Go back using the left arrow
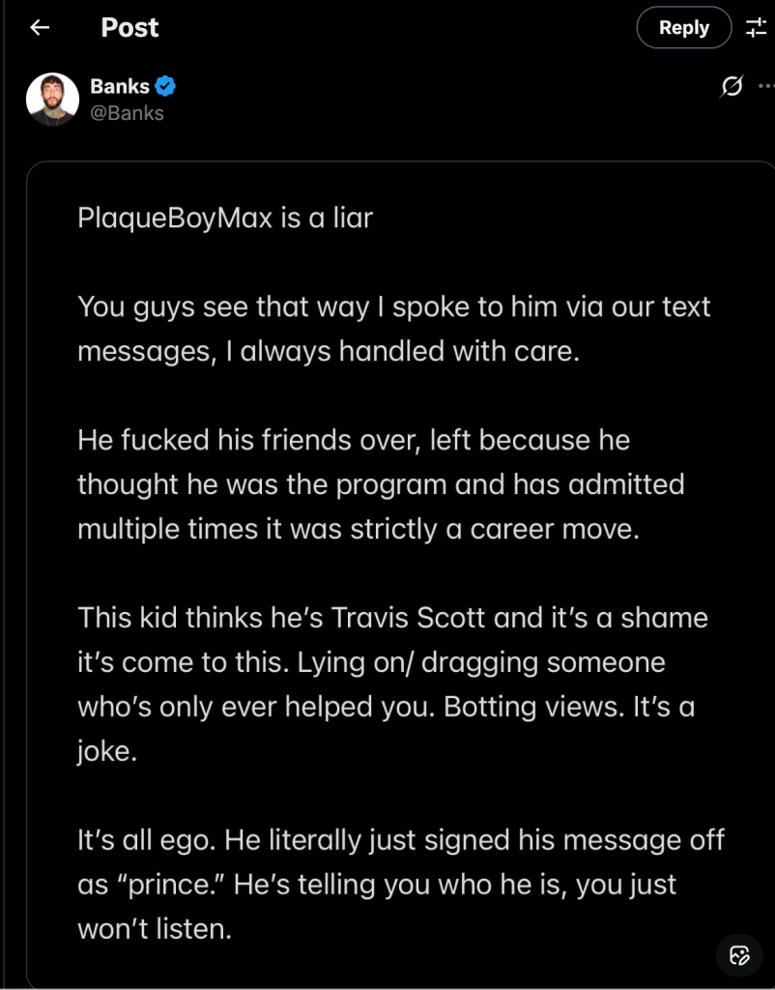The image size is (775, 990). pyautogui.click(x=40, y=28)
